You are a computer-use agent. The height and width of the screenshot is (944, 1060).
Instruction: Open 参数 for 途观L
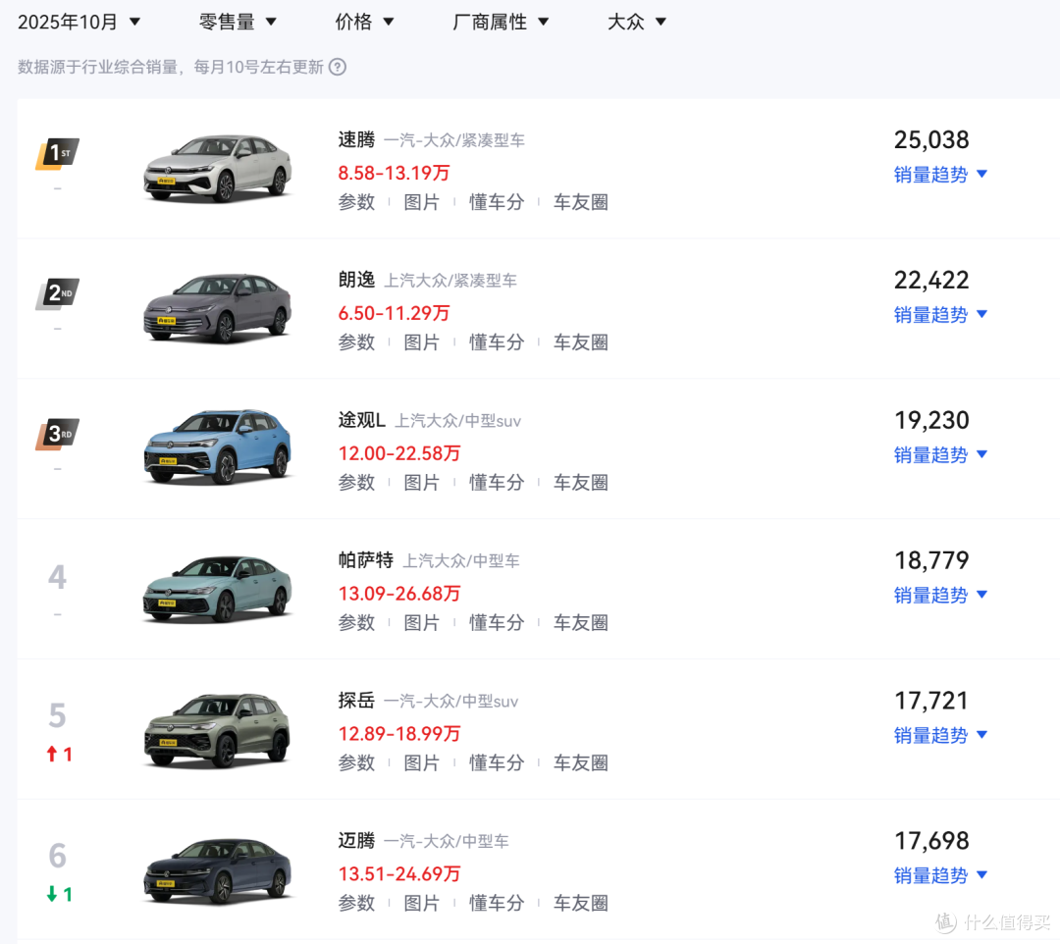[x=356, y=483]
